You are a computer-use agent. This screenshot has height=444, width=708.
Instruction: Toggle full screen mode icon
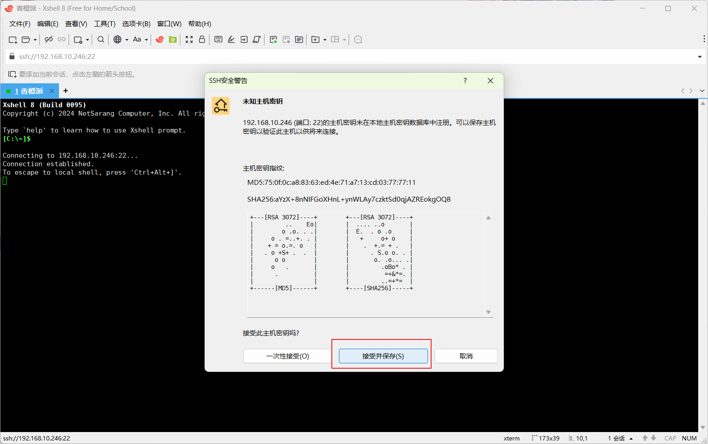pyautogui.click(x=189, y=39)
